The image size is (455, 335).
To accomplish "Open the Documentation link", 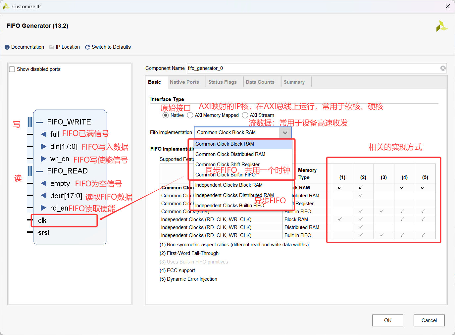I will click(27, 47).
